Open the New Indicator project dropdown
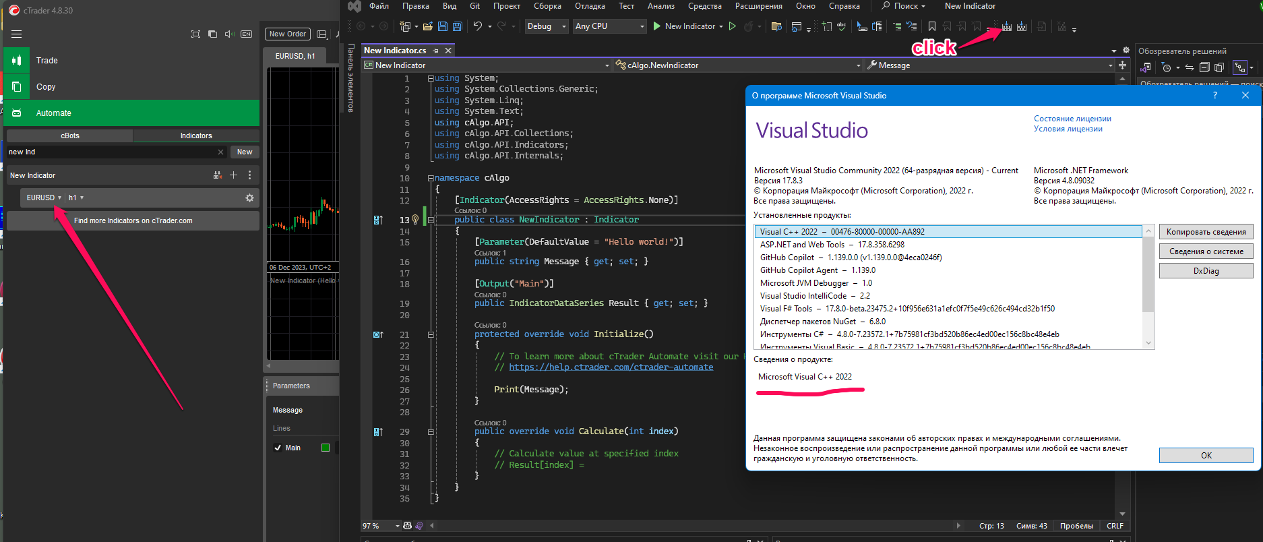 pyautogui.click(x=486, y=65)
